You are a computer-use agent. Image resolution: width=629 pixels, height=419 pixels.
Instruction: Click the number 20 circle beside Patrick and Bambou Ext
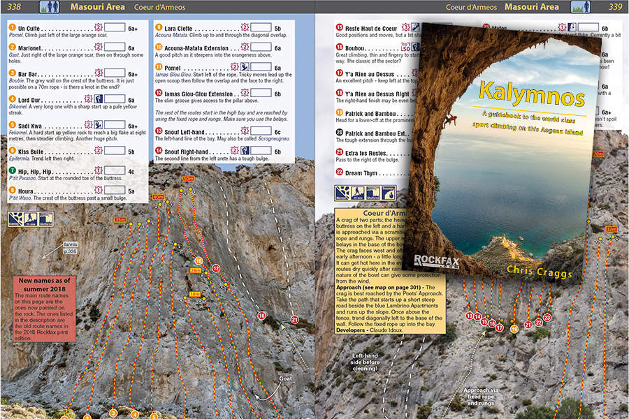(x=340, y=132)
